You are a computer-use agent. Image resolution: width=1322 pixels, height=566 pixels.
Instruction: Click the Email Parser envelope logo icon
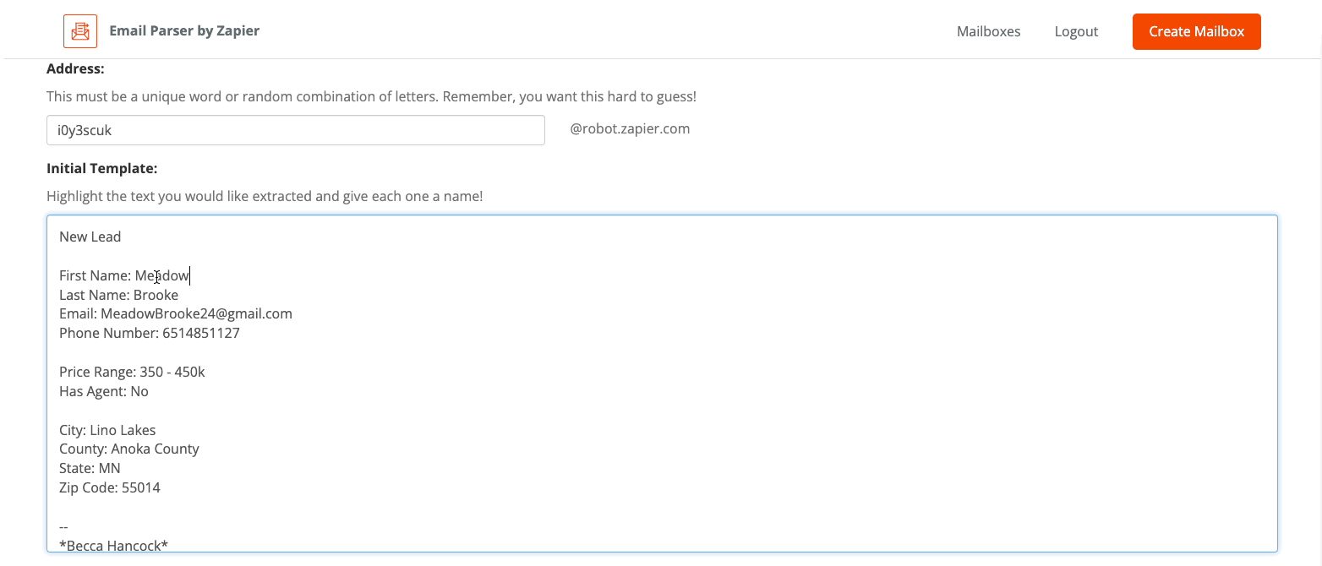pos(80,31)
